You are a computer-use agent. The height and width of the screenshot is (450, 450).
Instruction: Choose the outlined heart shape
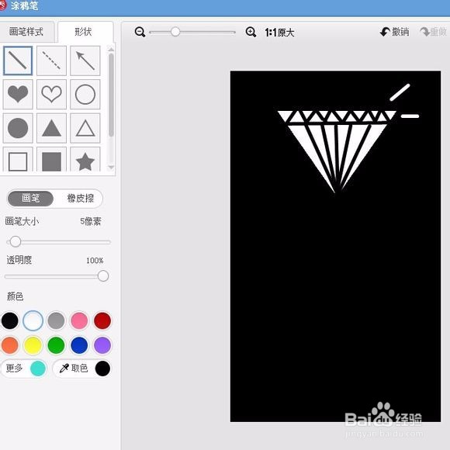(51, 94)
